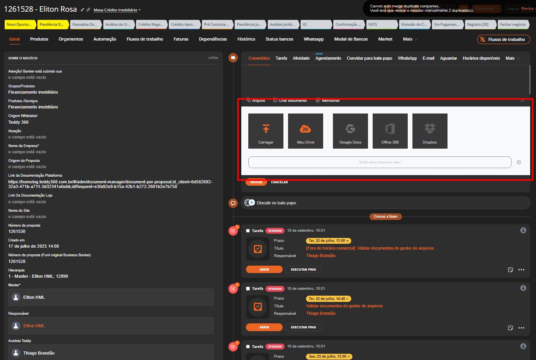Open the Tarefa tab in timeline
This screenshot has width=536, height=360.
(x=281, y=59)
